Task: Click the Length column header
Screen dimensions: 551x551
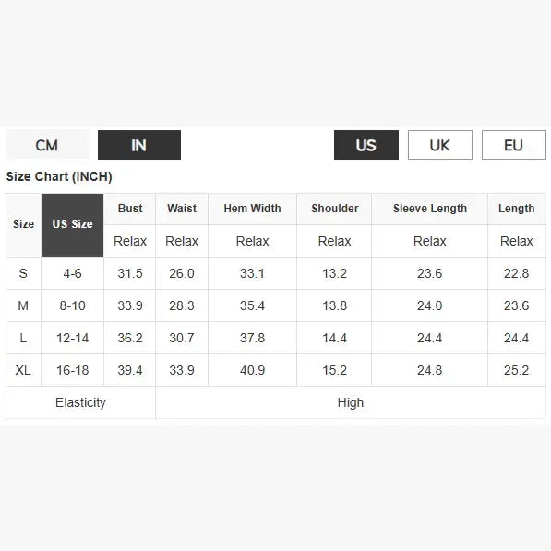Action: 517,209
